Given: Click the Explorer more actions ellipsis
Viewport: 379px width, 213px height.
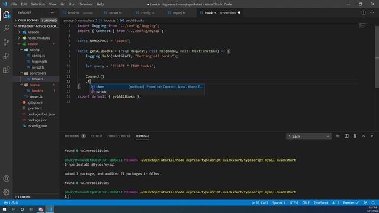Looking at the screenshot, I should 53,13.
